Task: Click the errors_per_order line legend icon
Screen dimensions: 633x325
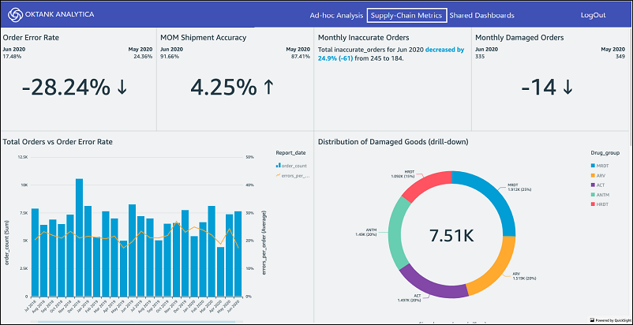Action: pyautogui.click(x=278, y=175)
